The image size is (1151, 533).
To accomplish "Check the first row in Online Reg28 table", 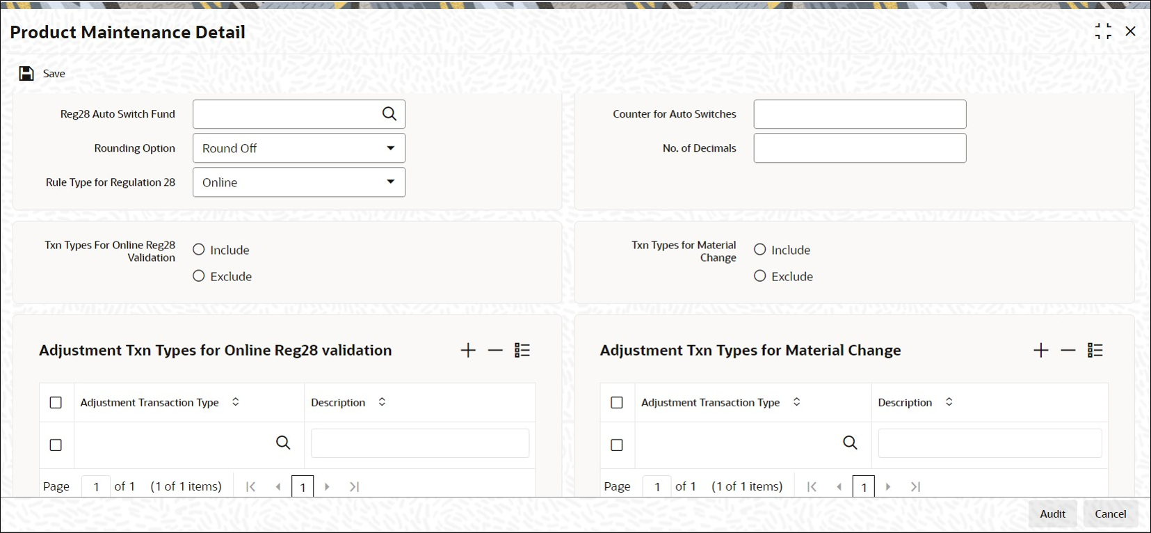I will point(56,445).
